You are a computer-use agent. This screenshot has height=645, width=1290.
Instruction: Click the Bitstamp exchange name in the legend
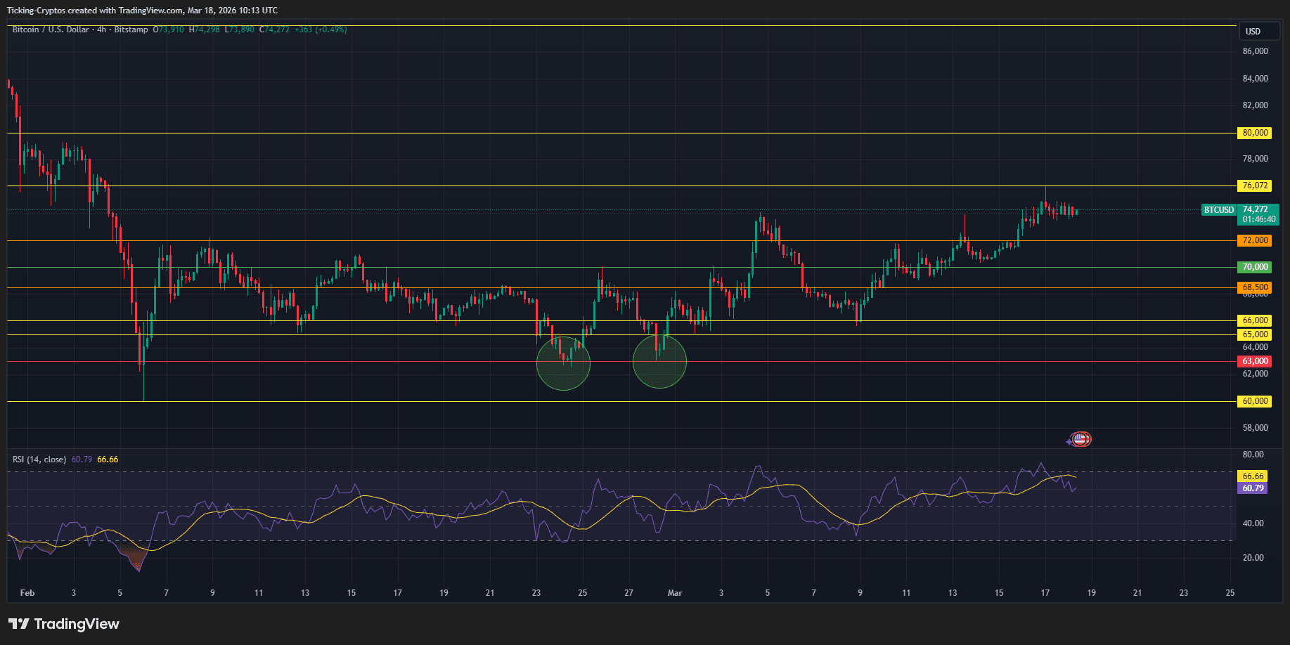(132, 30)
